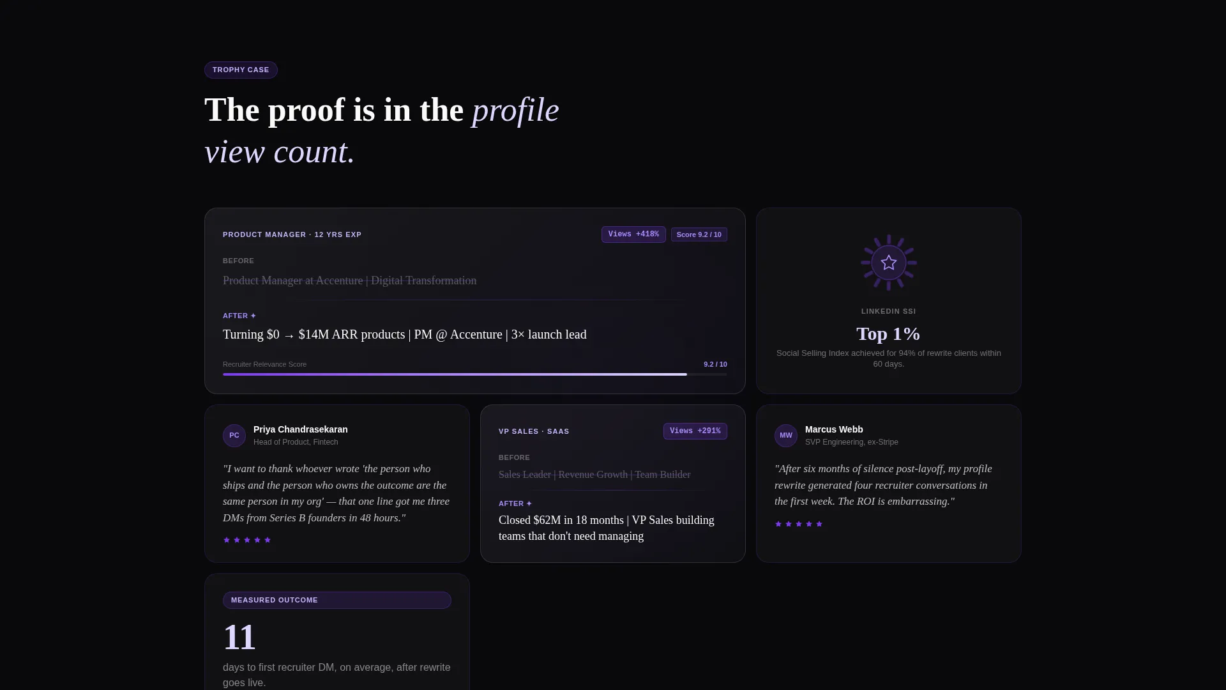Click the Turning $0 → $14M ARR headline
Image resolution: width=1226 pixels, height=690 pixels.
405,335
